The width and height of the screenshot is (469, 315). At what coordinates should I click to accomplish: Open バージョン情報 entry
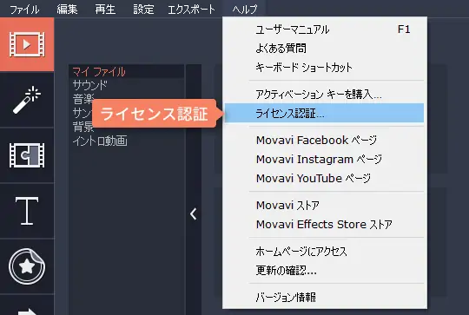pos(325,297)
